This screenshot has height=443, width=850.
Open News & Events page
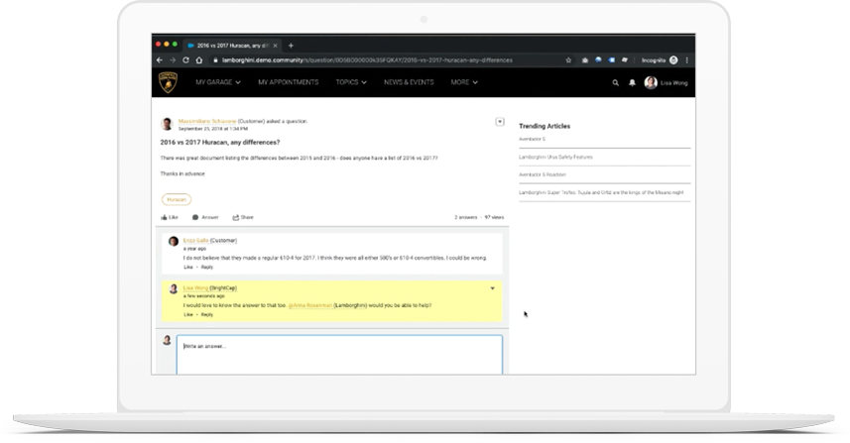409,82
